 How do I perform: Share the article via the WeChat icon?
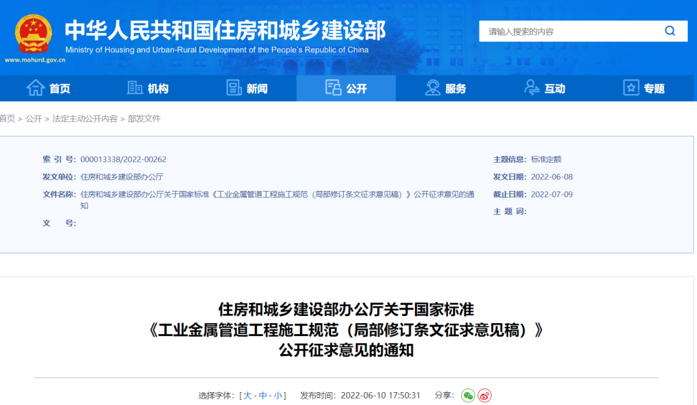[467, 395]
